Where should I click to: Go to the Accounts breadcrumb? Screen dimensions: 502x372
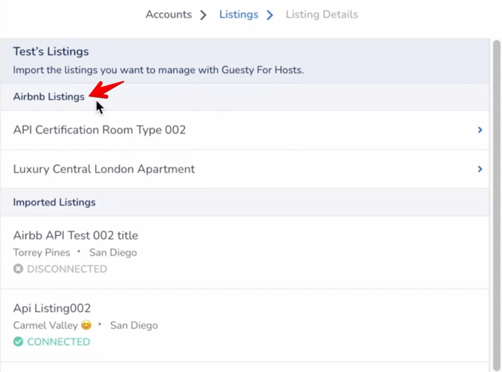(x=169, y=14)
